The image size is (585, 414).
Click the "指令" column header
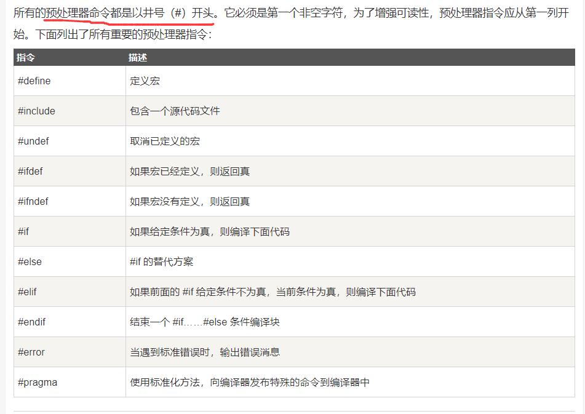coord(26,58)
